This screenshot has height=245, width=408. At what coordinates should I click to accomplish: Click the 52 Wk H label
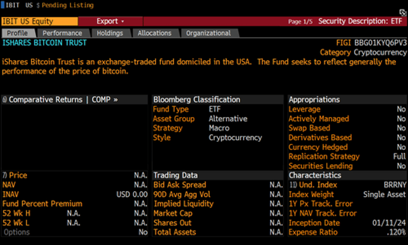pyautogui.click(x=16, y=214)
